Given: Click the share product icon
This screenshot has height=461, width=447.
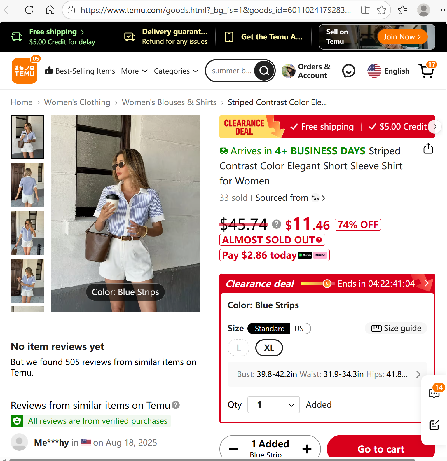Looking at the screenshot, I should [428, 149].
